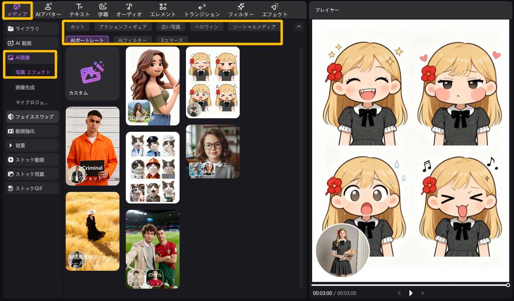
Task: Open the 字幕 captions panel
Action: [x=103, y=10]
